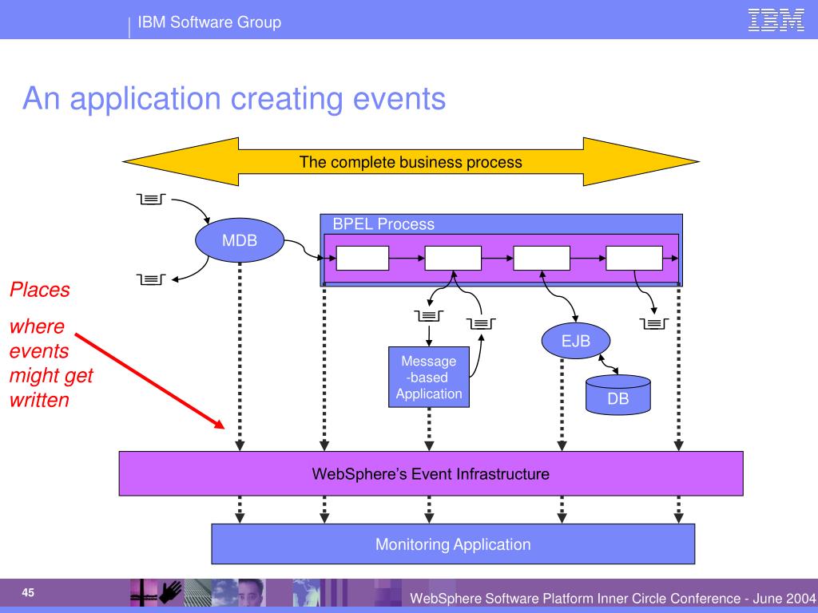This screenshot has height=613, width=818.
Task: Click the slide number 45
Action: (x=28, y=592)
